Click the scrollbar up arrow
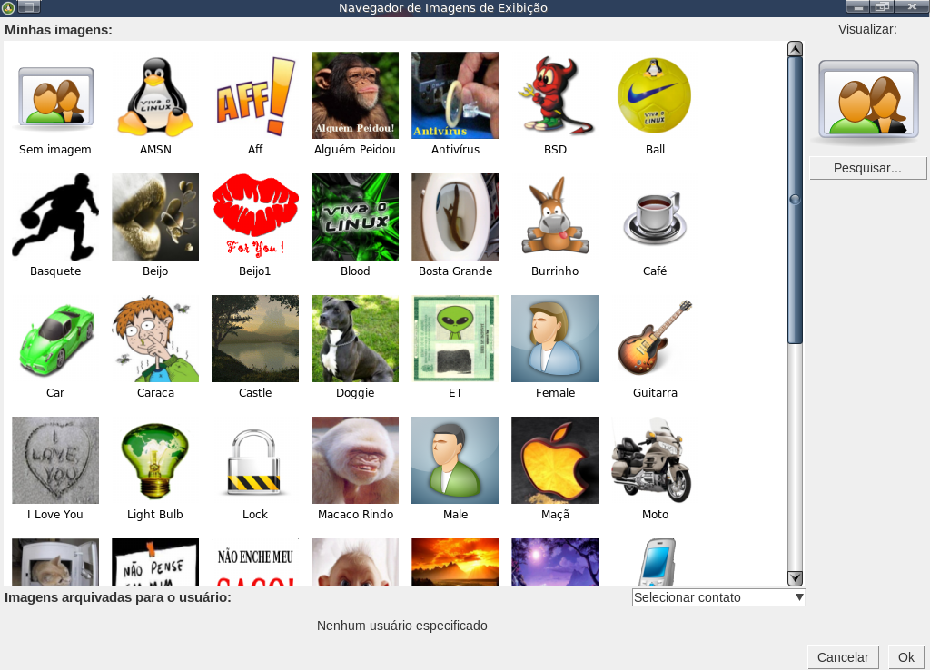 795,49
